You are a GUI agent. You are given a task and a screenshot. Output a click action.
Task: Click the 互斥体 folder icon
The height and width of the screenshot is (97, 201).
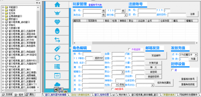[x=6, y=13]
